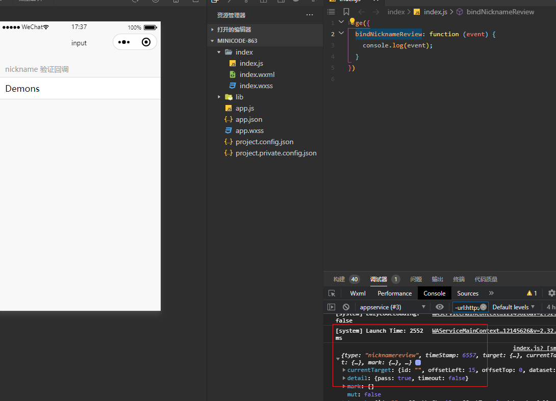The image size is (556, 401).
Task: Open the Performance DevTools tab
Action: (x=395, y=293)
